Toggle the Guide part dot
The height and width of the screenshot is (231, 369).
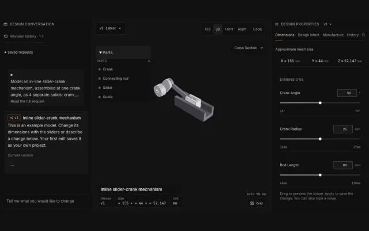[99, 97]
